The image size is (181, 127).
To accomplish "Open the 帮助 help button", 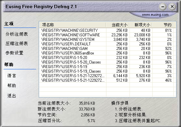I will [x=12, y=86].
